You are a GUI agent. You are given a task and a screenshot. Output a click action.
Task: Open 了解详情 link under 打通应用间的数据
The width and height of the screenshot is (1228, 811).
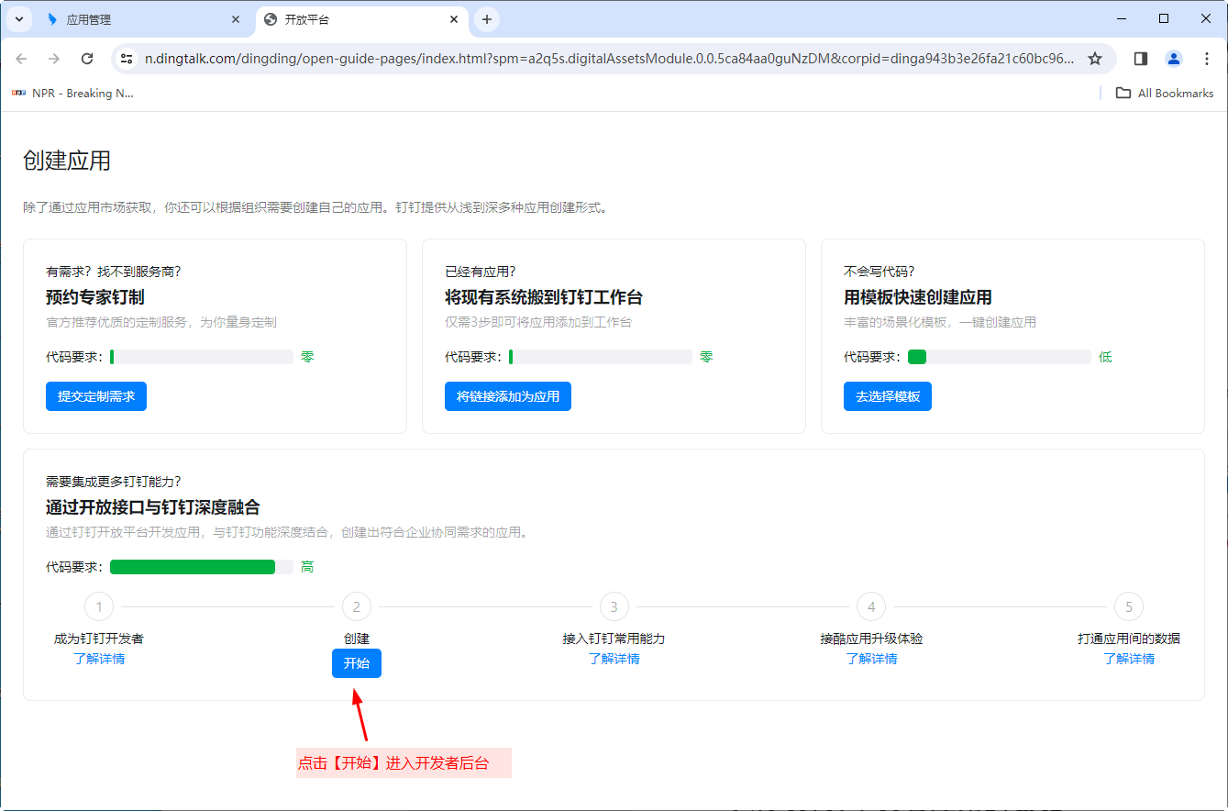pos(1129,659)
